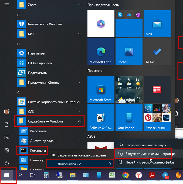Image resolution: width=183 pixels, height=184 pixels.
Task: Open Система Корпоративный Интернет entry
Action: (x=49, y=102)
